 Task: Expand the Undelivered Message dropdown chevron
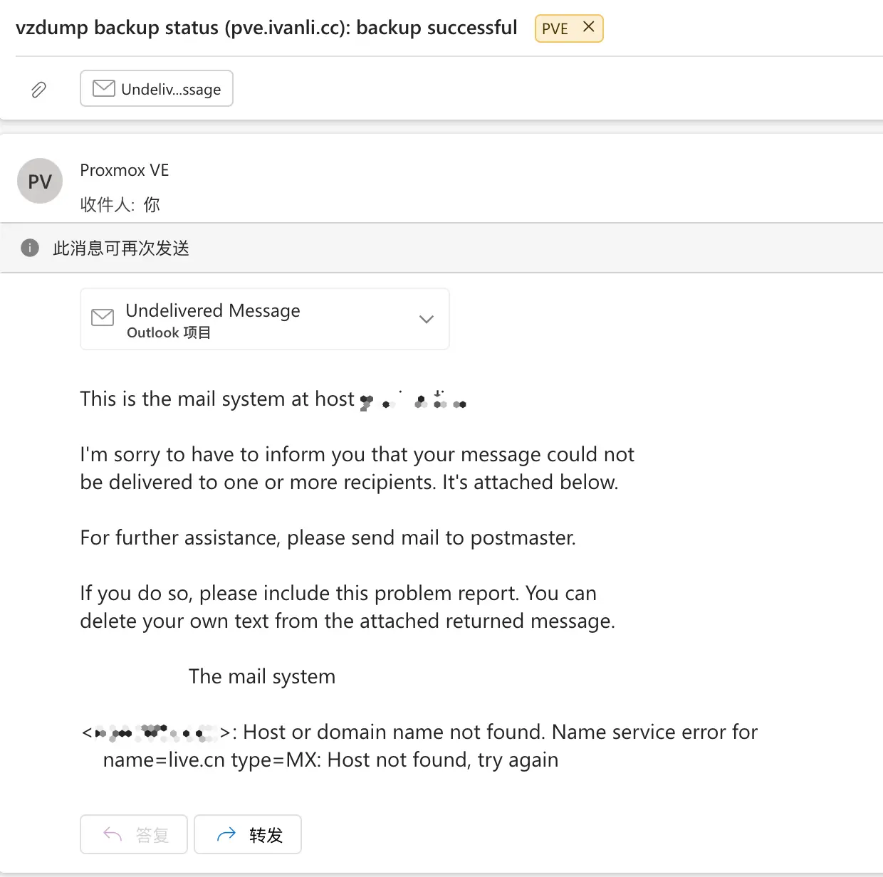(x=427, y=319)
